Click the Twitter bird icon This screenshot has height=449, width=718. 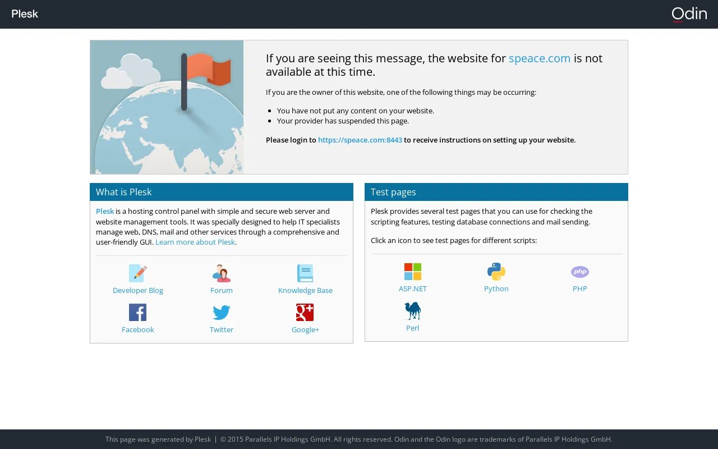(222, 313)
